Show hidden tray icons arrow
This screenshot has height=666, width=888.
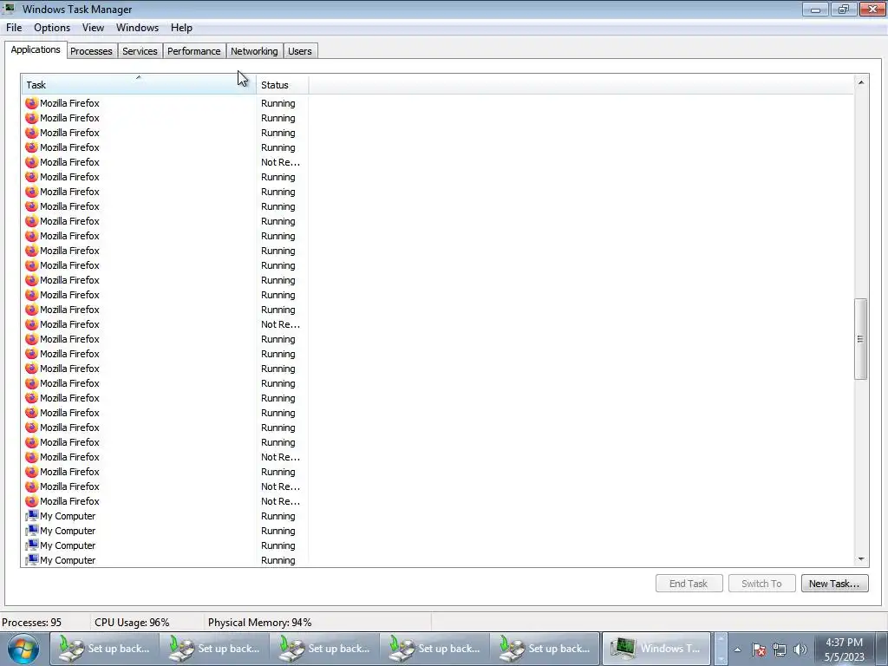coord(737,650)
